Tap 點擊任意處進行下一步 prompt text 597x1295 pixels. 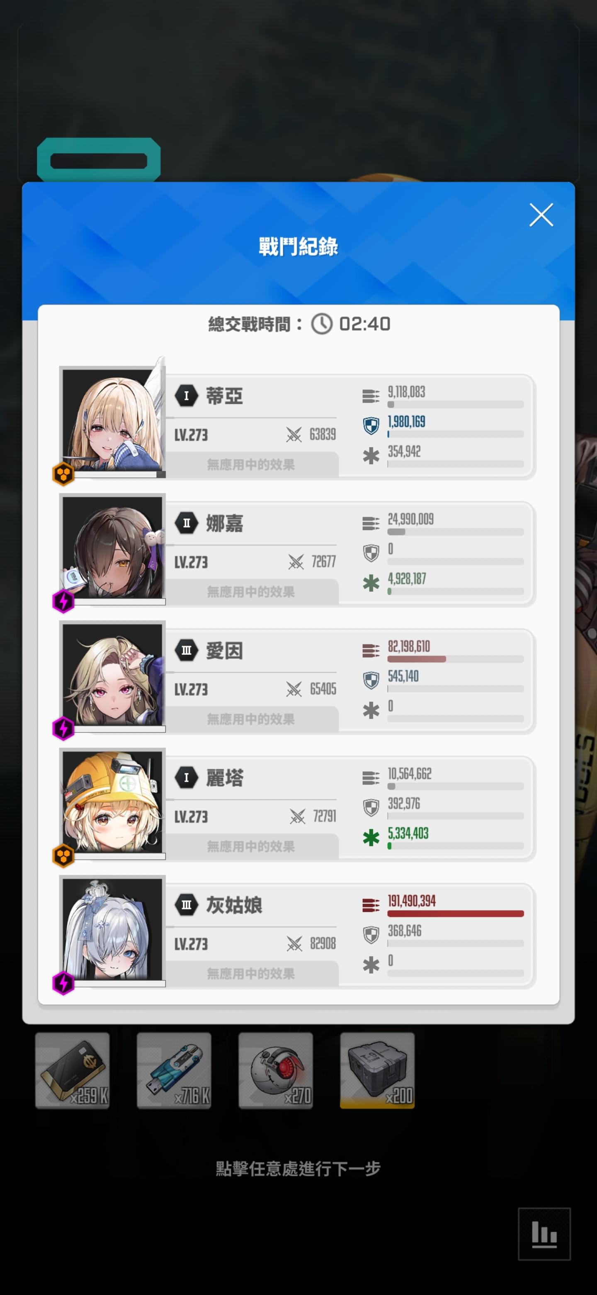pyautogui.click(x=298, y=1168)
